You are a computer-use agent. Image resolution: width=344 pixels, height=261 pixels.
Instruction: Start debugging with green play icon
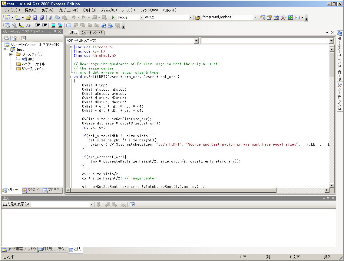[113, 17]
